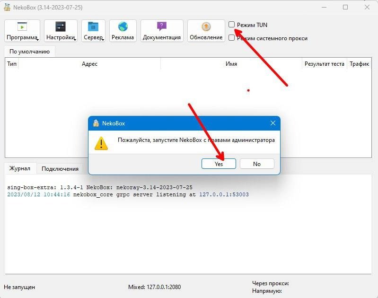
Task: Switch to the Журнал tab
Action: click(20, 168)
